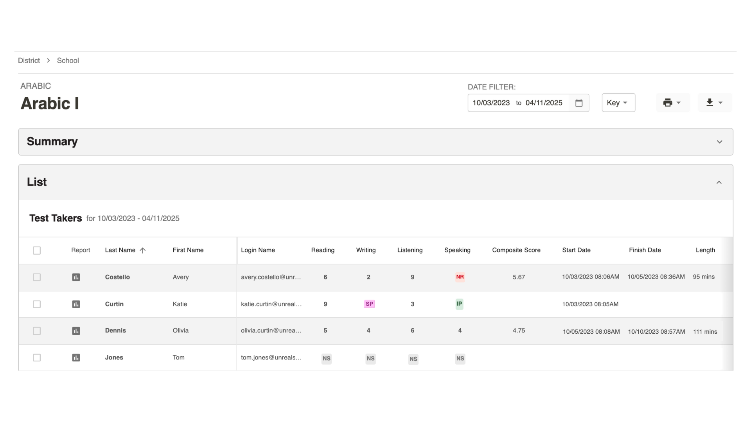Click login avery.costello@unr…
The height and width of the screenshot is (422, 751).
(271, 277)
